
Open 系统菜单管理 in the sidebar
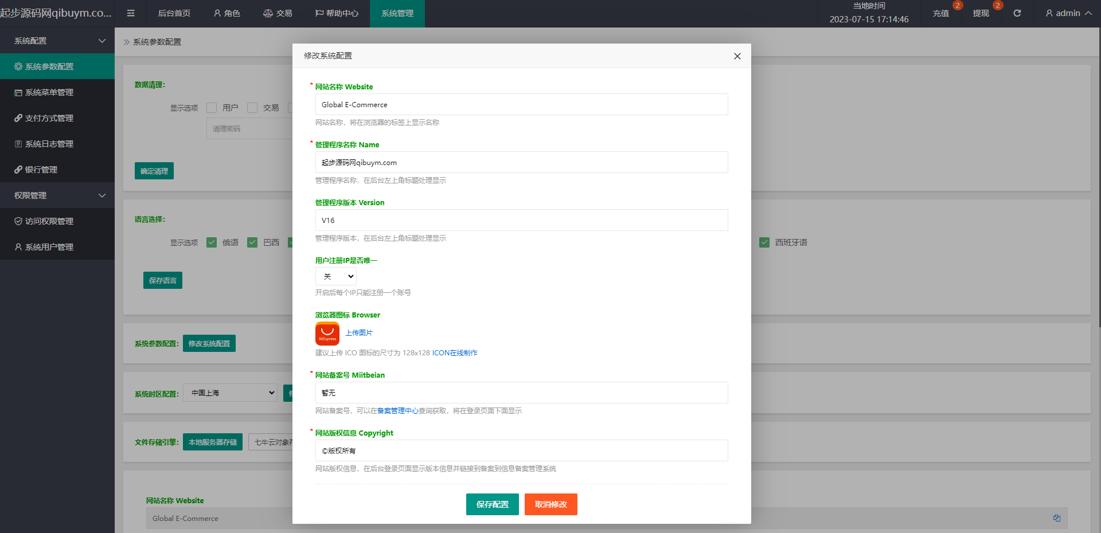(x=49, y=92)
